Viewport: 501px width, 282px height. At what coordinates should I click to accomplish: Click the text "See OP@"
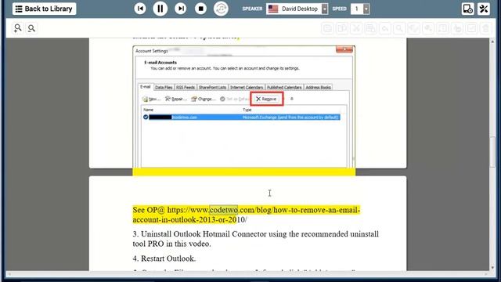pyautogui.click(x=149, y=210)
